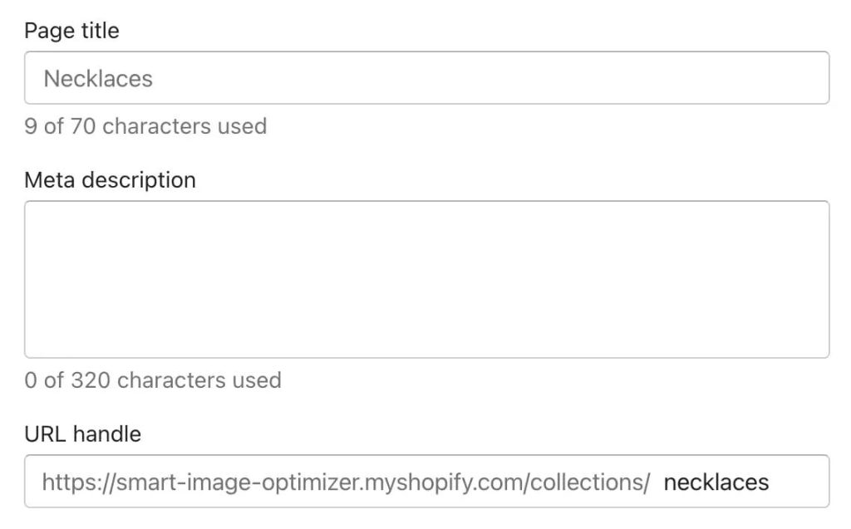Click the "9 of 70 characters used" counter
Viewport: 851px width, 529px height.
[x=145, y=126]
